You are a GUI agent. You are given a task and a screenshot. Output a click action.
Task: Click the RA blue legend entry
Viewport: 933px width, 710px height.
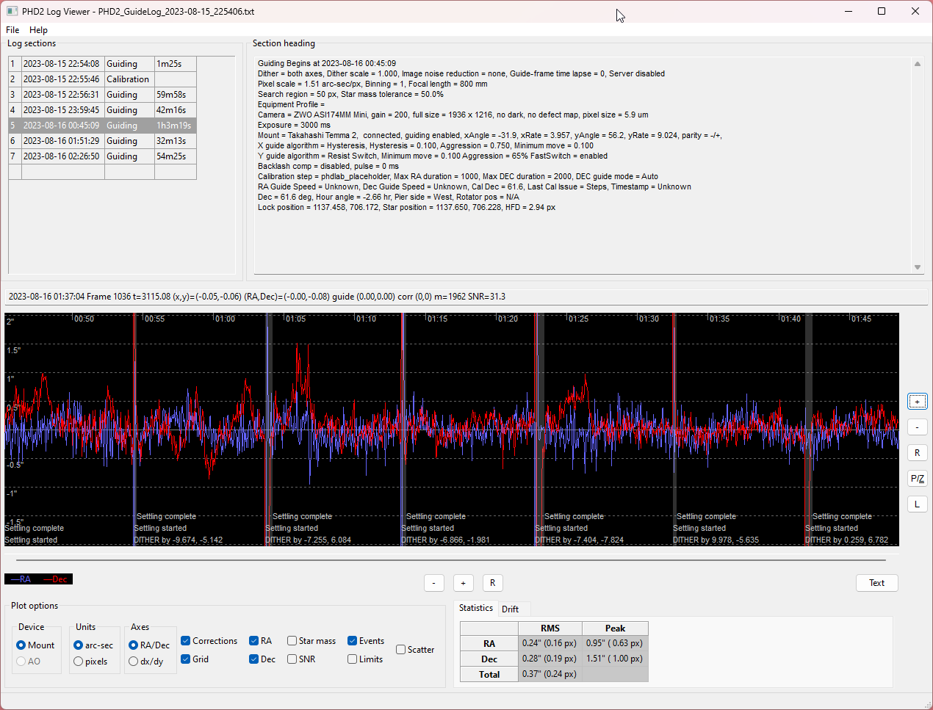21,579
